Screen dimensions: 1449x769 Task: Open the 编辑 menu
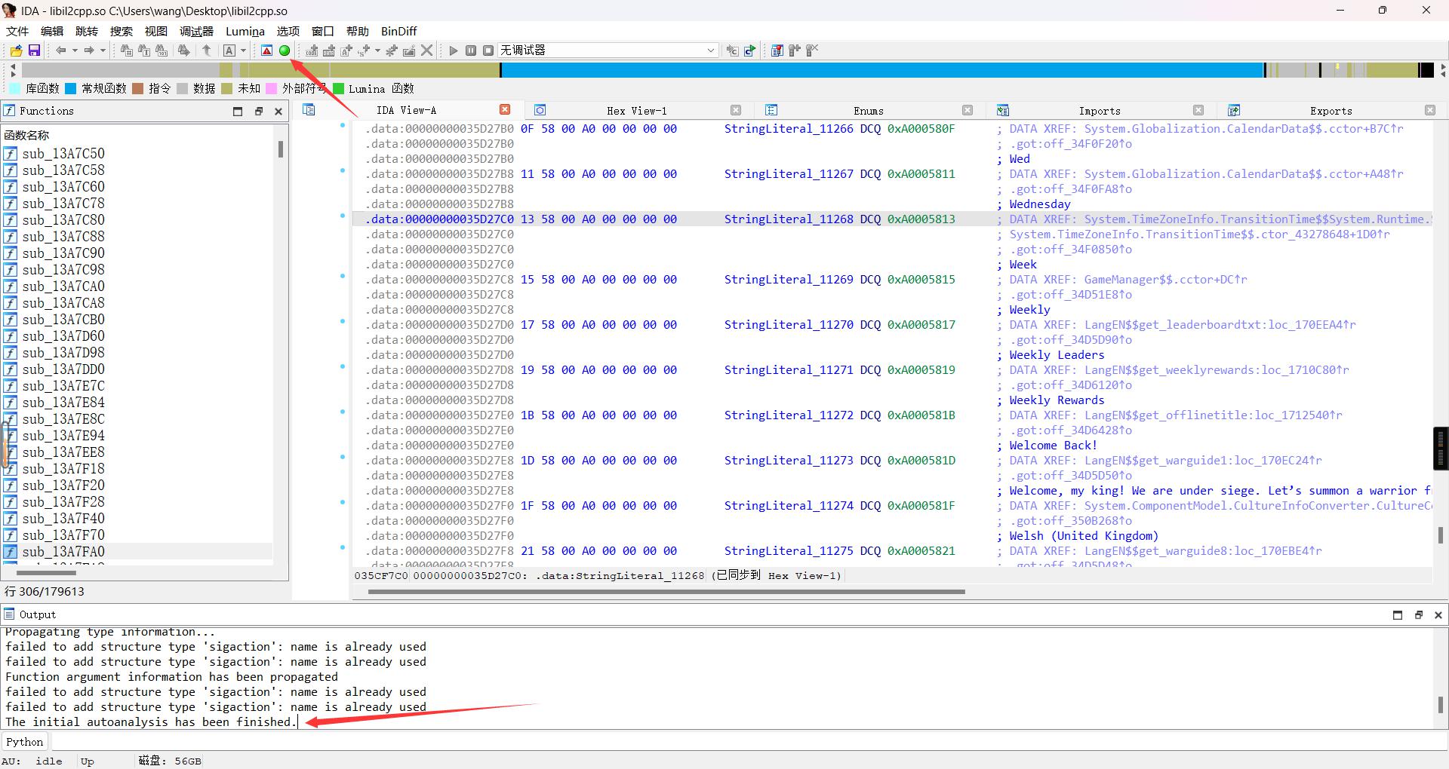coord(52,31)
